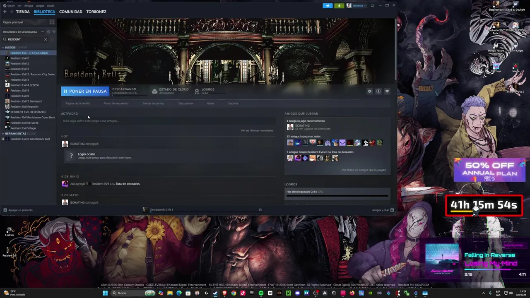Open the Steam announcements megaphone button

pos(328,6)
